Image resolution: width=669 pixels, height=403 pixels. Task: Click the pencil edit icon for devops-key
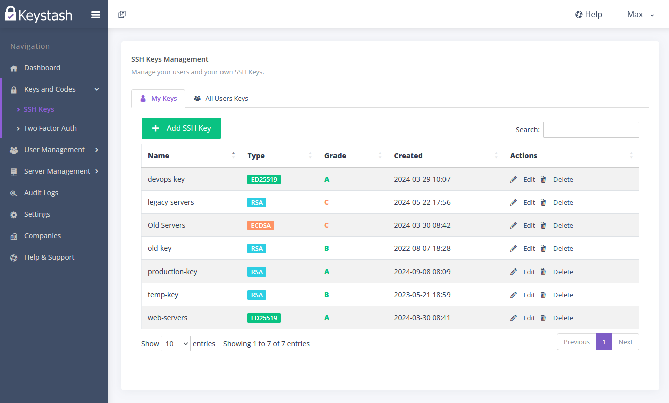pyautogui.click(x=513, y=179)
